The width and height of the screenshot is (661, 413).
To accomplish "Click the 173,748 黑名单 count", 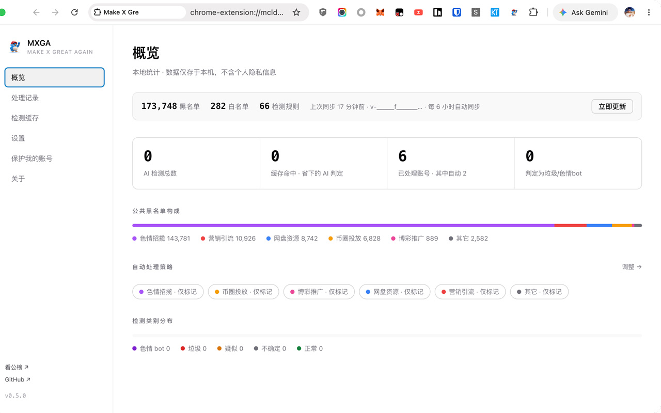I will click(170, 106).
